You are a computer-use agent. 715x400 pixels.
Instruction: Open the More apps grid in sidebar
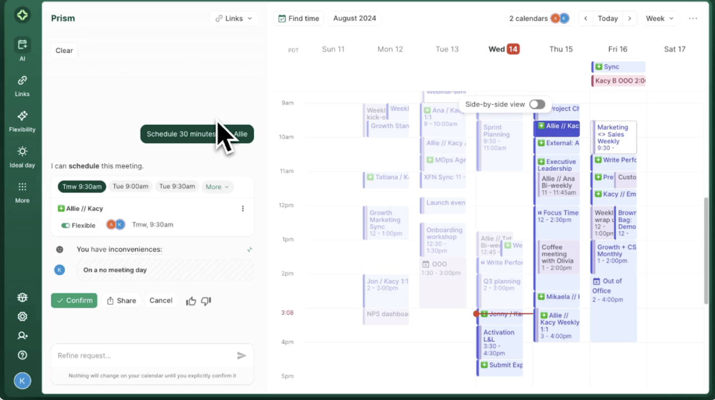[x=22, y=192]
